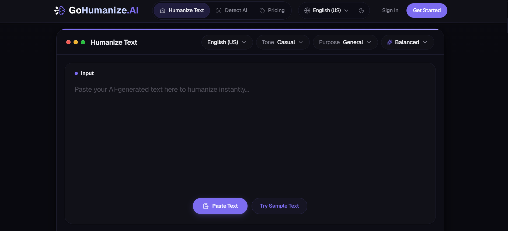Click inside the AI text input area

pyautogui.click(x=250, y=137)
